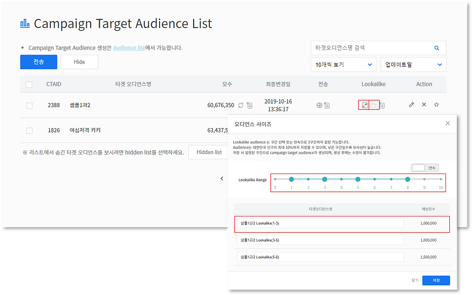472x295 pixels.
Task: Select point 0 on Lookalike Range
Action: pos(275,179)
